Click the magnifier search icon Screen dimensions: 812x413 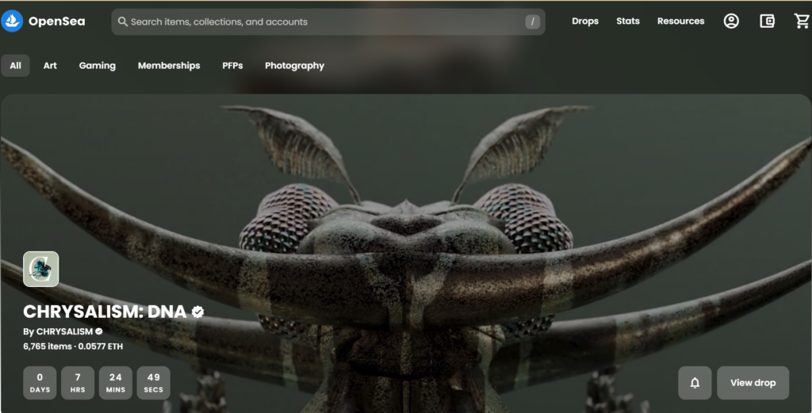coord(123,21)
